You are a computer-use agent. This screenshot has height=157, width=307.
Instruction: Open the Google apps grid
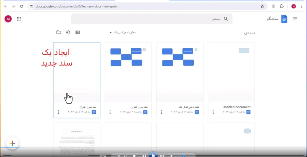point(19,19)
